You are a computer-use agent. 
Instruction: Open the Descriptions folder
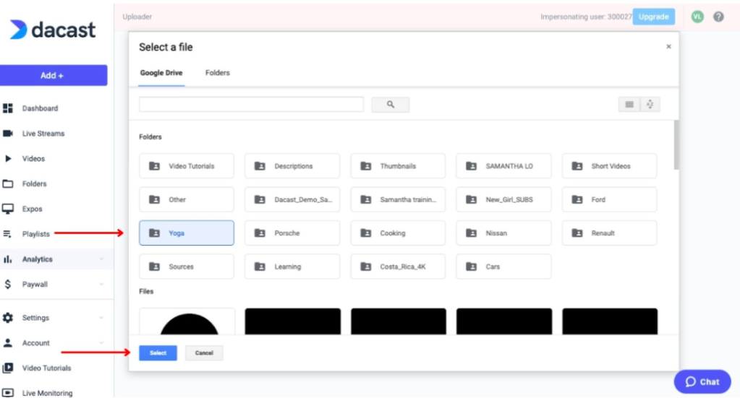point(292,166)
